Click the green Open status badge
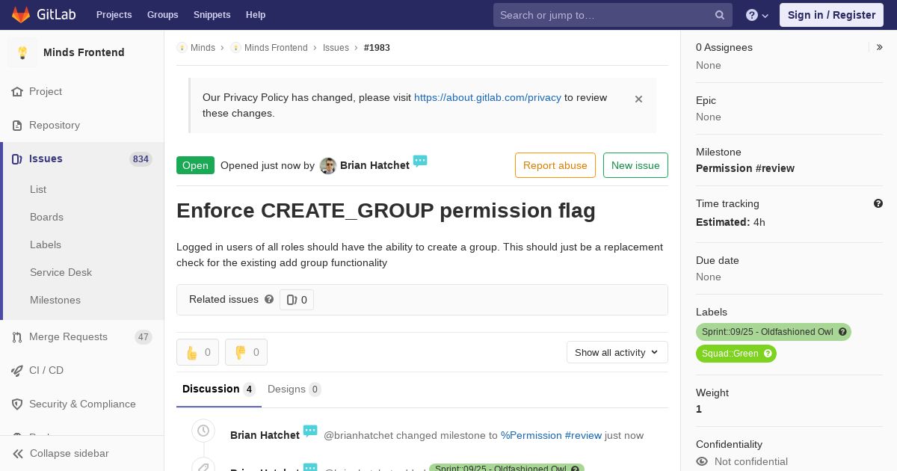The height and width of the screenshot is (471, 897). (x=195, y=165)
